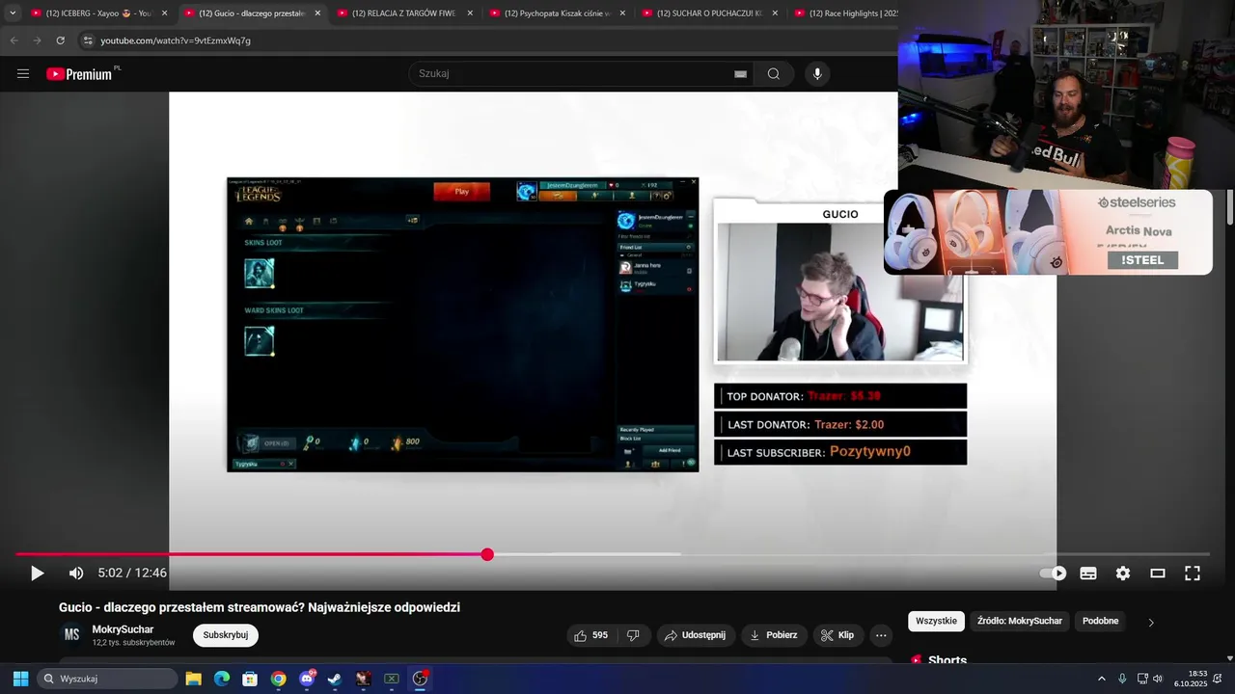
Task: Open Google Chrome from the taskbar
Action: click(x=278, y=679)
